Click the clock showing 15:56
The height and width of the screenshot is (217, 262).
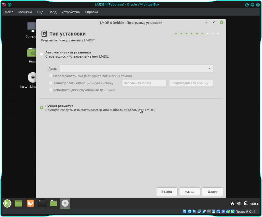254,204
